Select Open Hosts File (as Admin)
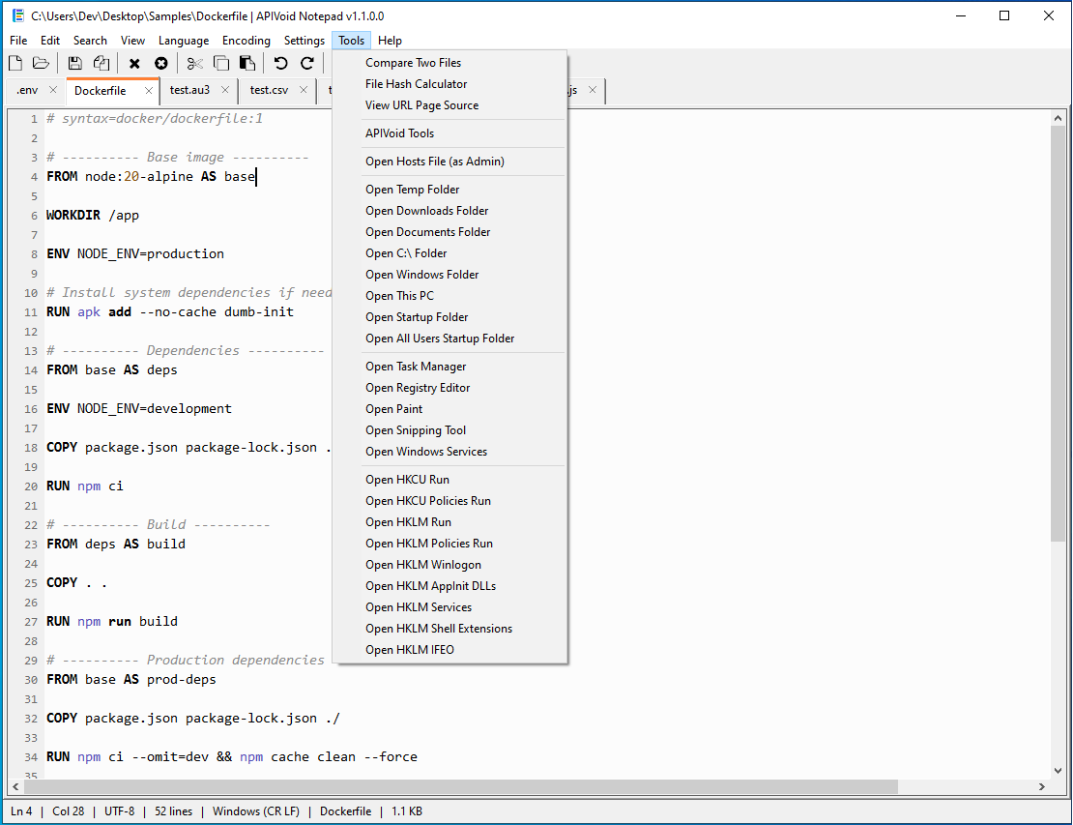 pos(449,161)
